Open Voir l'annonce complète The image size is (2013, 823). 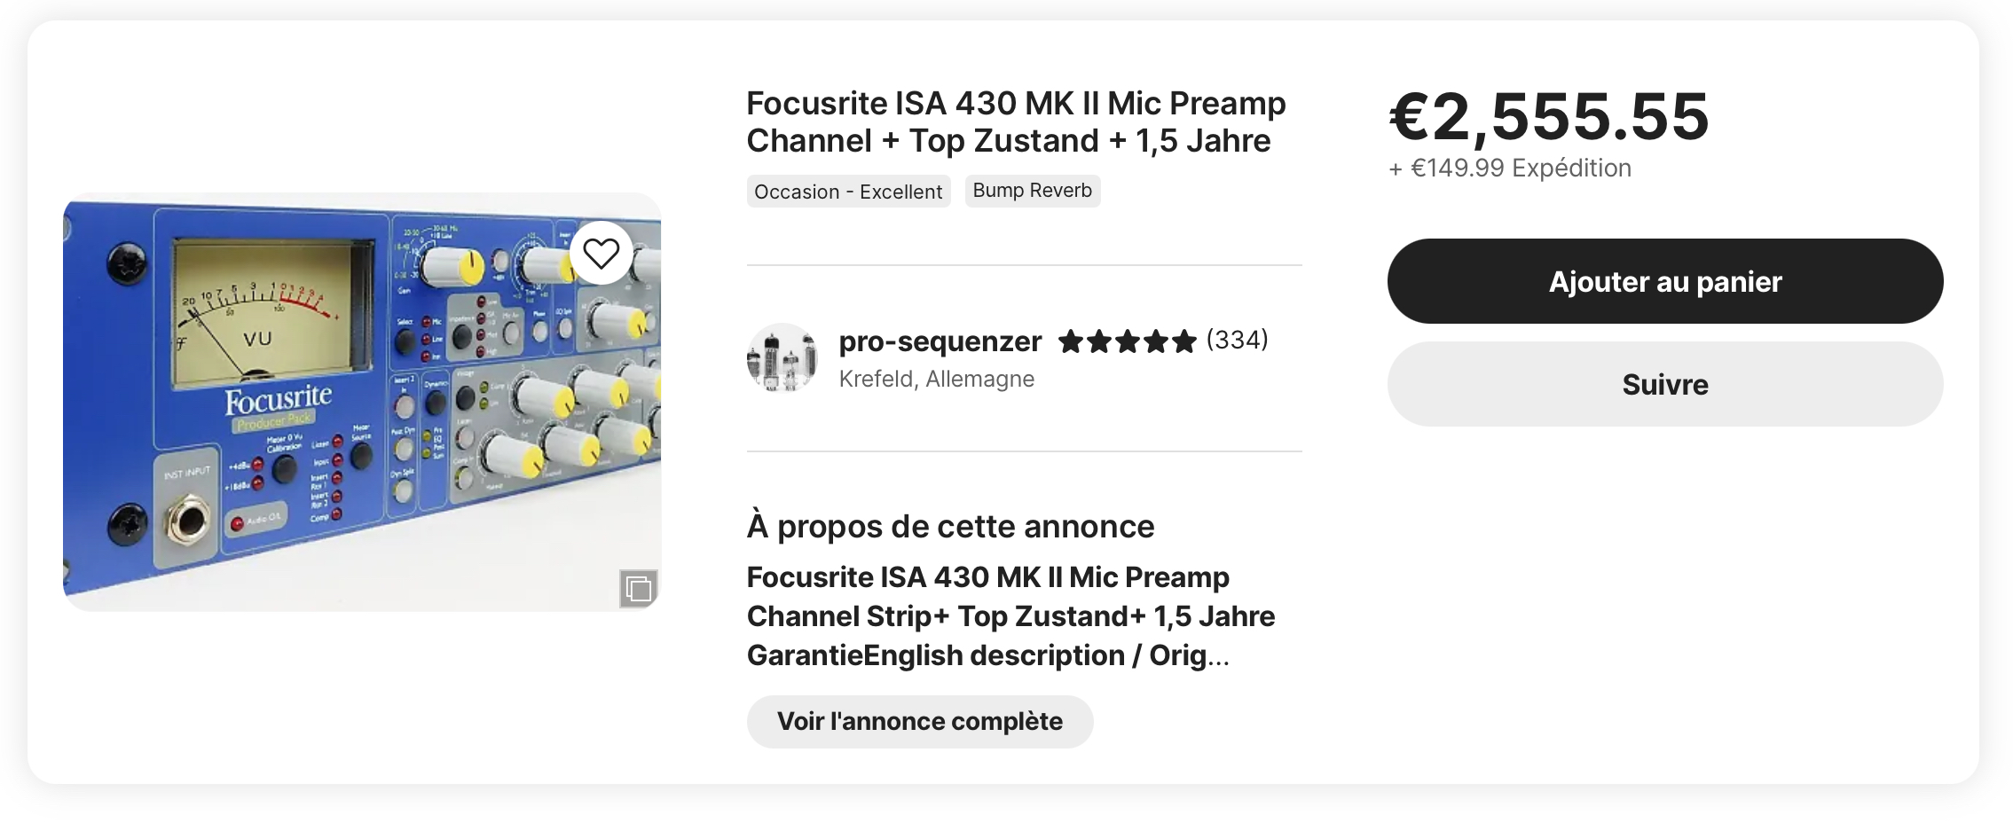point(919,721)
